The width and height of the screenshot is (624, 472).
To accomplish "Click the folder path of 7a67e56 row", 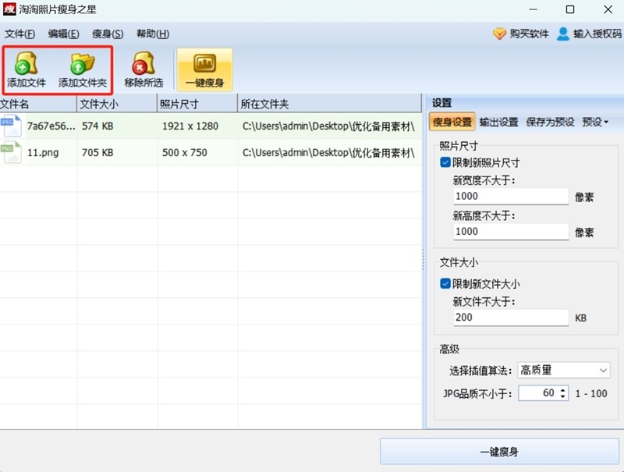I will (328, 126).
